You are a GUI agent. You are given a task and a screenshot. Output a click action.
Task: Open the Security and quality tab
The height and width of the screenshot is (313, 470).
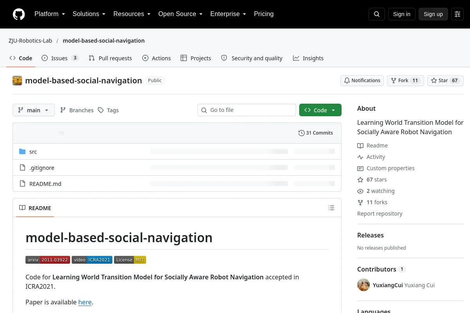(252, 58)
